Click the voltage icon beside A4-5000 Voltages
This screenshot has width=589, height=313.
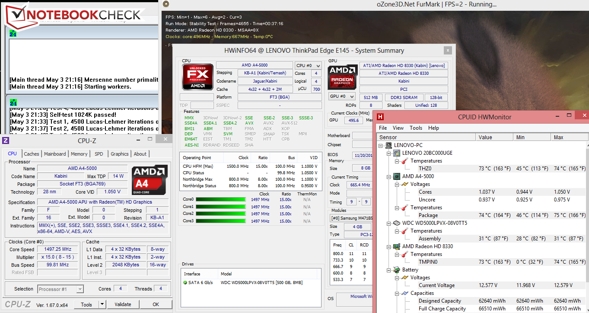pyautogui.click(x=404, y=184)
